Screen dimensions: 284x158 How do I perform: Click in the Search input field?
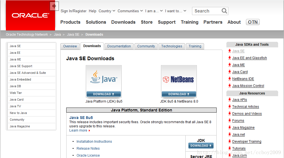[x=207, y=11]
